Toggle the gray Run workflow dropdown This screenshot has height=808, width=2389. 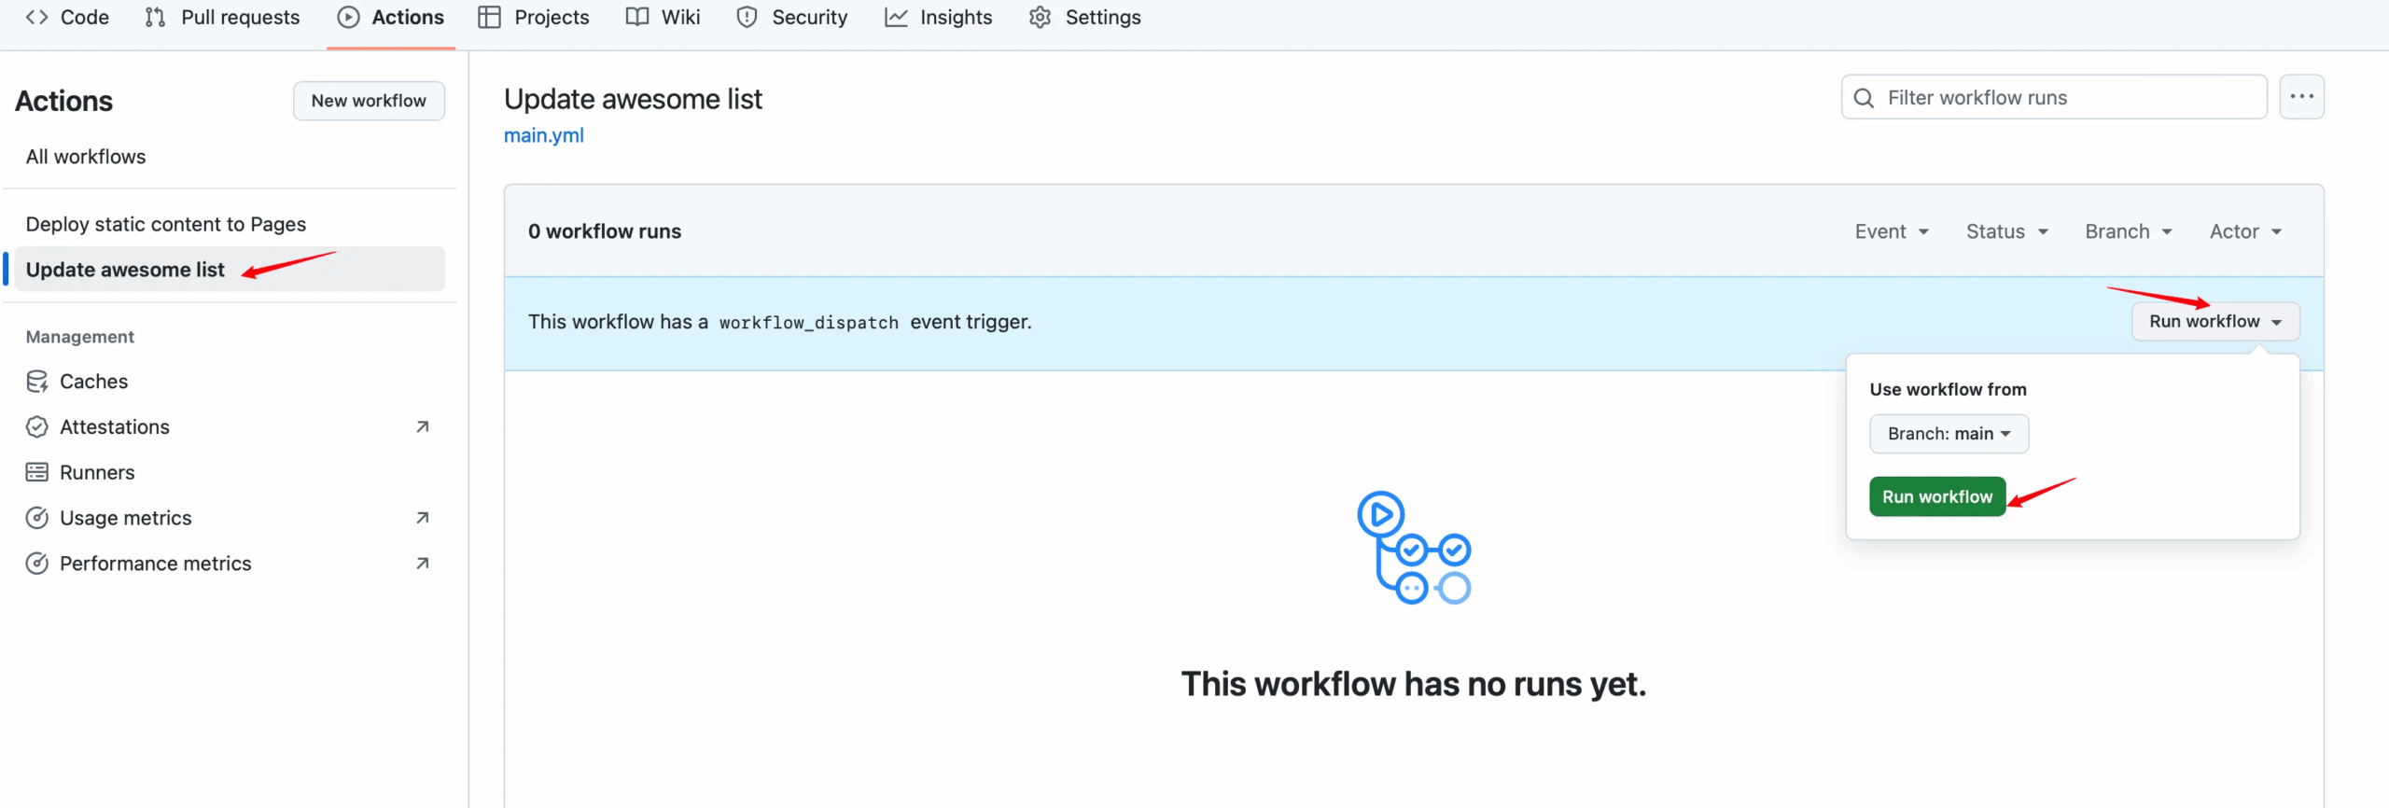coord(2214,322)
